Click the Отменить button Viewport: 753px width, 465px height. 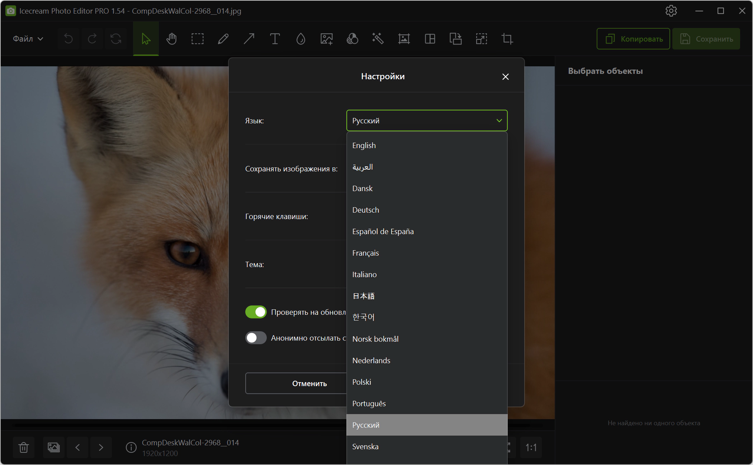pyautogui.click(x=309, y=383)
